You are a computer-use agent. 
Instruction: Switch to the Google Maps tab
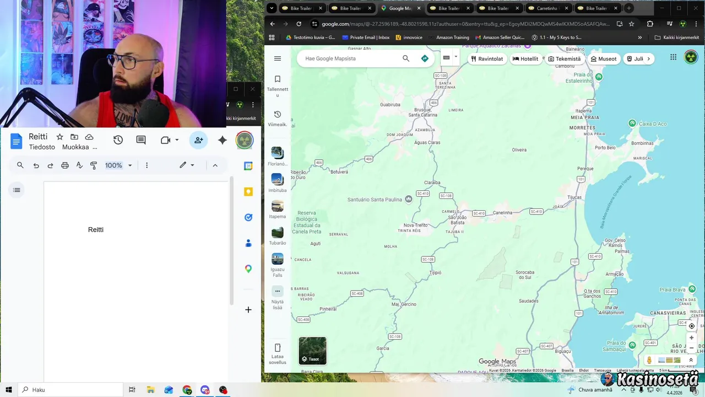pyautogui.click(x=400, y=8)
